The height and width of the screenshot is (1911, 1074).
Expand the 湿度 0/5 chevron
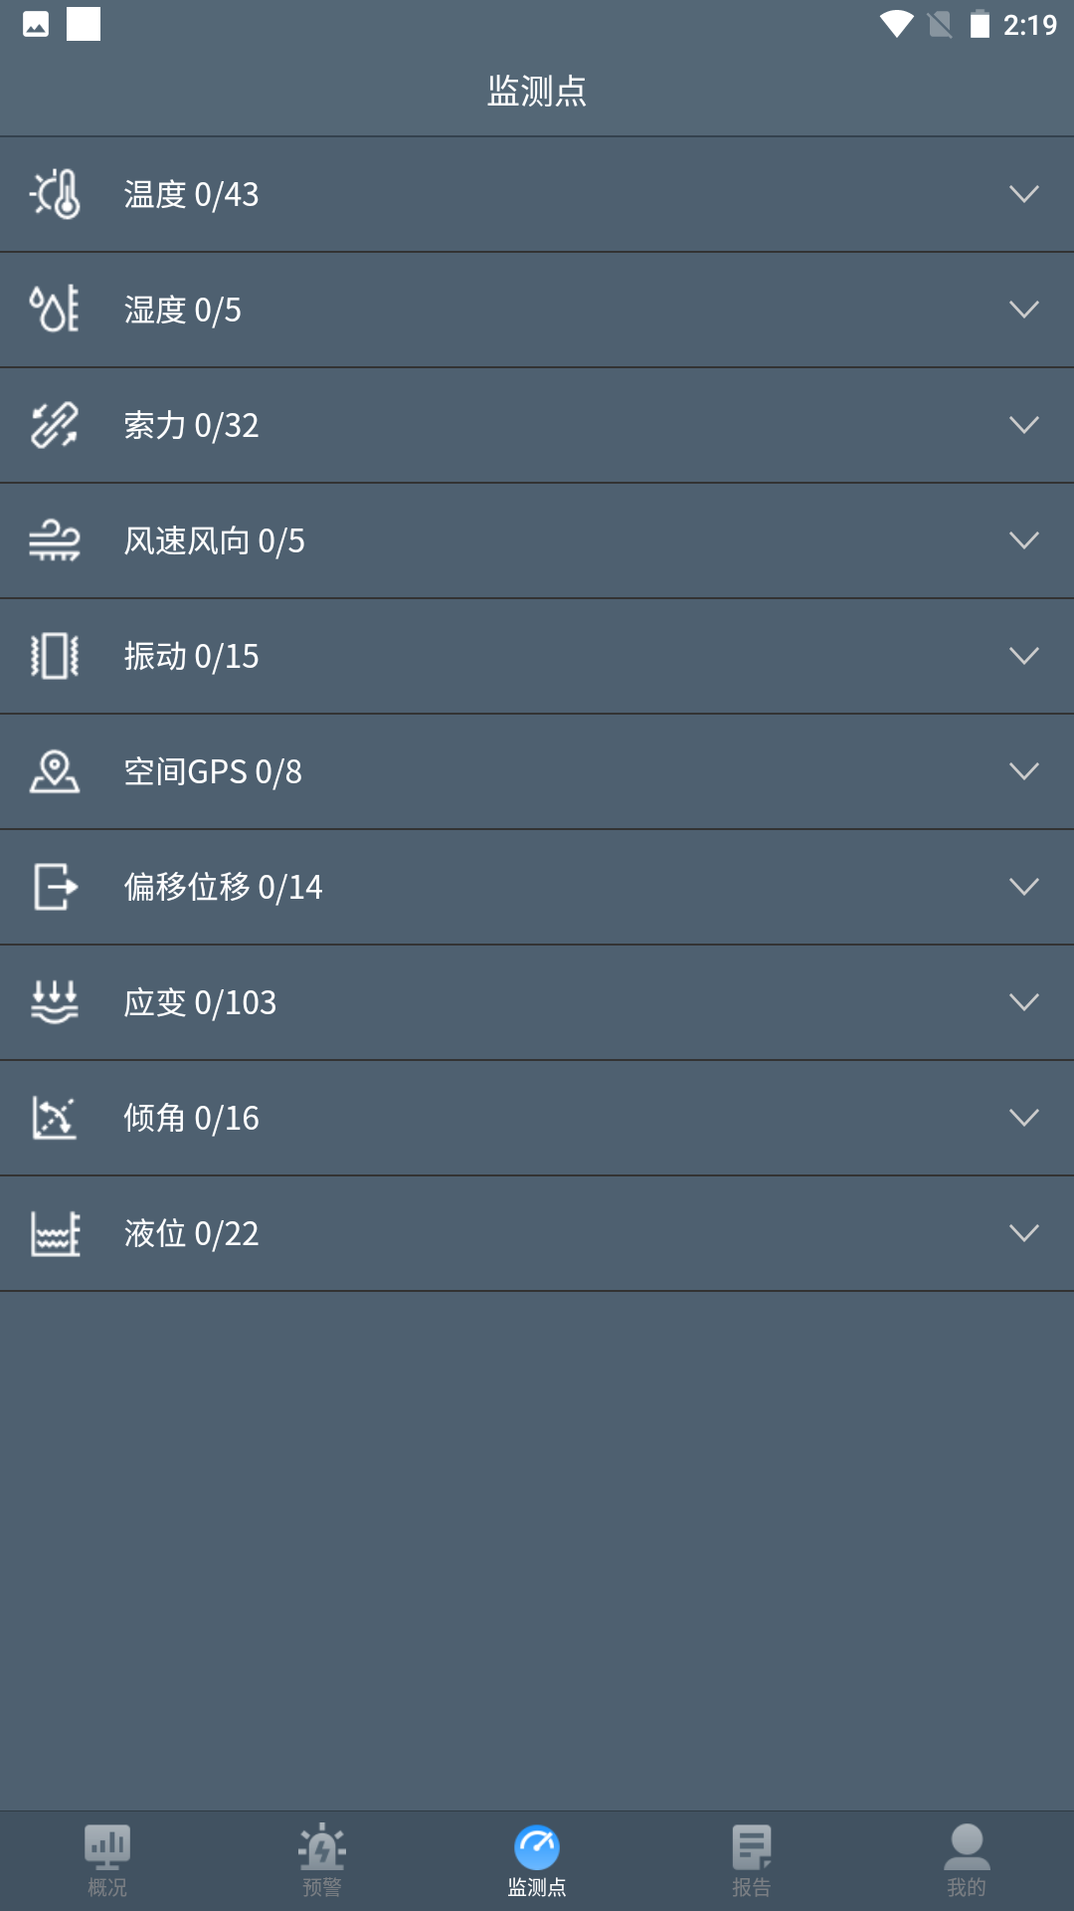[1023, 310]
